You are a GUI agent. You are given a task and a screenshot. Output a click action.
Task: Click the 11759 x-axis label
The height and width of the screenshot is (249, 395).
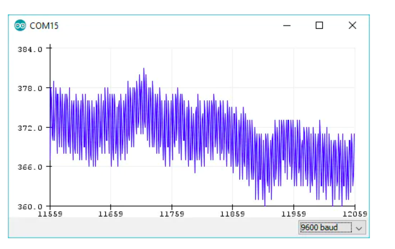coord(172,214)
